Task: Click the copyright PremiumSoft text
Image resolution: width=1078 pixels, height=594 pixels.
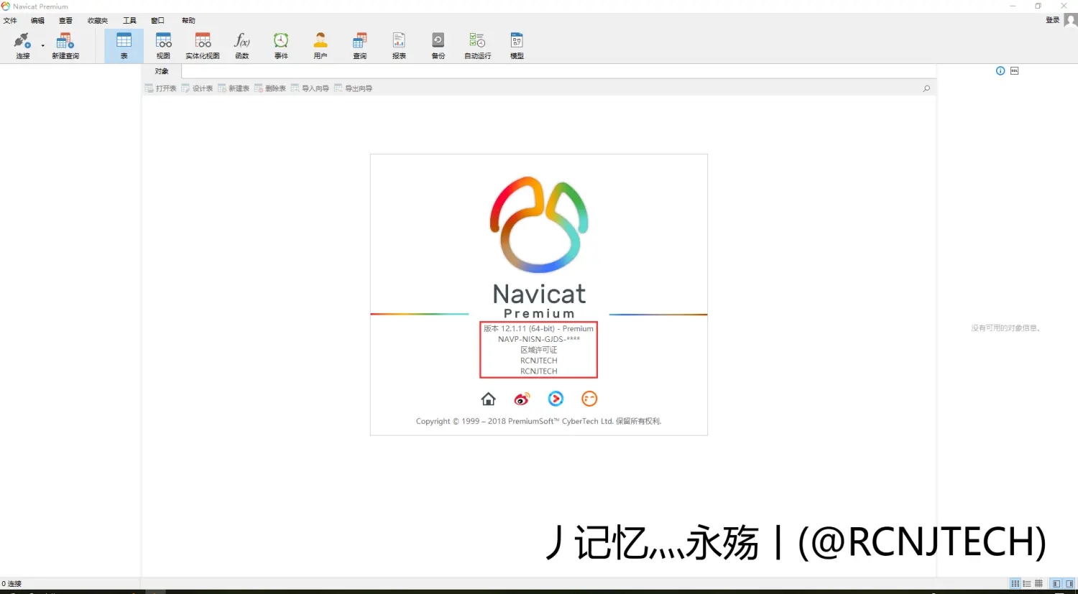Action: coord(538,421)
